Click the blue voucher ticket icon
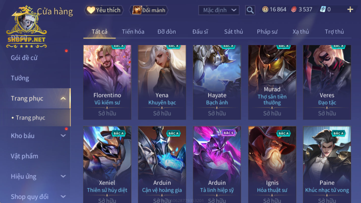 coord(323,10)
